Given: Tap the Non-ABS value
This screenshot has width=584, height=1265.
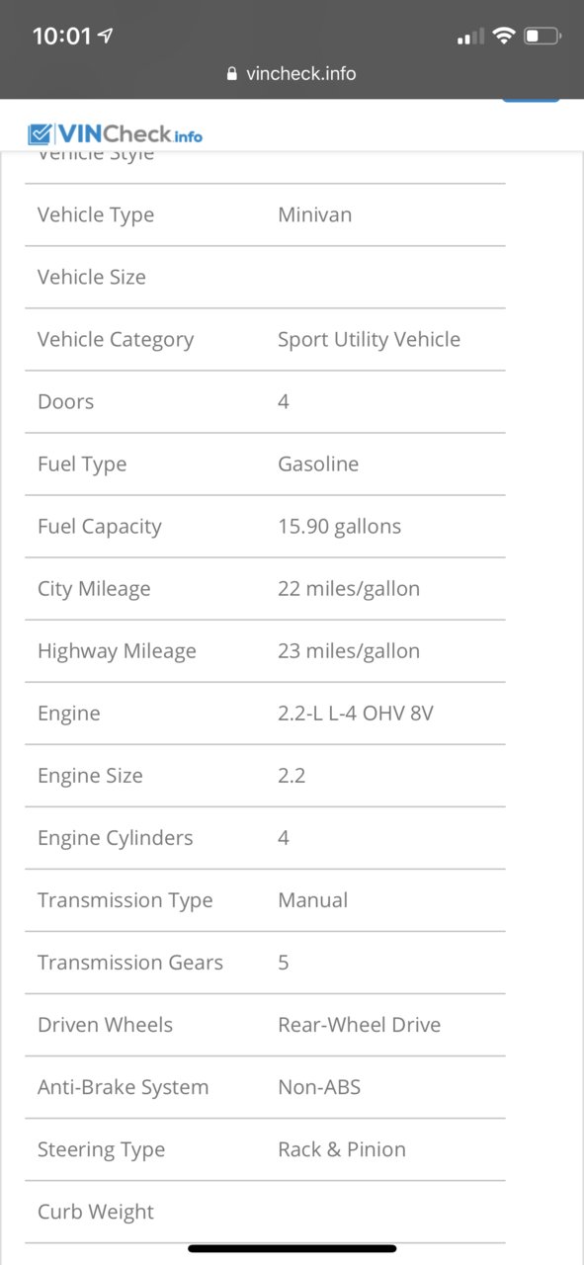Looking at the screenshot, I should pos(319,1086).
